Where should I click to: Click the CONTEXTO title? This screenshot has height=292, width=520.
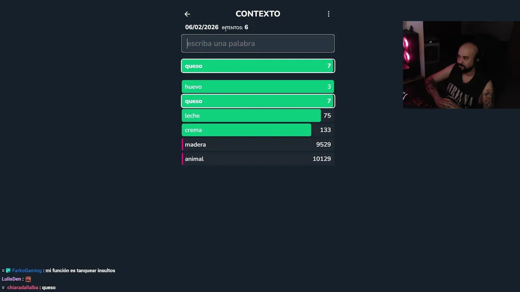(258, 14)
